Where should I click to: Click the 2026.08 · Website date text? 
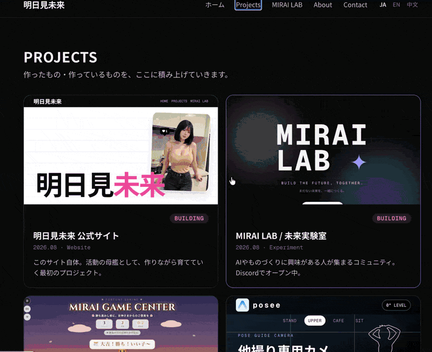tap(62, 247)
